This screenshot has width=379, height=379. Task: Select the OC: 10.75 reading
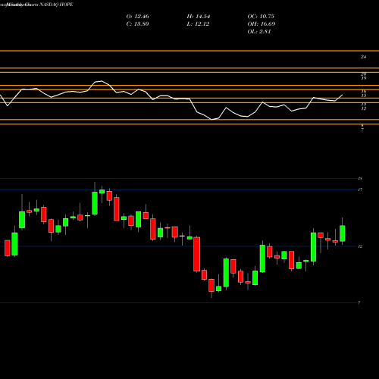tap(261, 17)
